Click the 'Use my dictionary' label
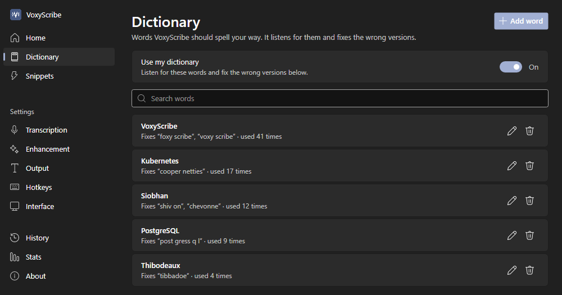Image resolution: width=562 pixels, height=295 pixels. click(x=170, y=62)
